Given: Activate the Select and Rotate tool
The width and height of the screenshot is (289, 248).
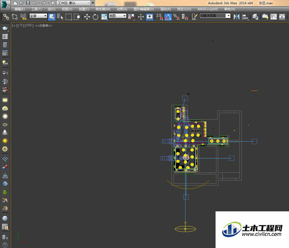Looking at the screenshot, I should pos(95,17).
